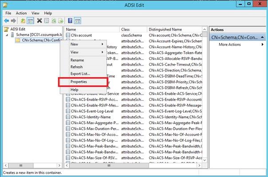Choose Refresh from the context menu

[83, 67]
